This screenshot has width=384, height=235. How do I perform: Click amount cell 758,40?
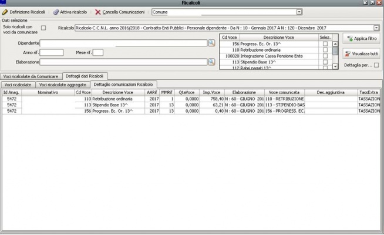211,99
